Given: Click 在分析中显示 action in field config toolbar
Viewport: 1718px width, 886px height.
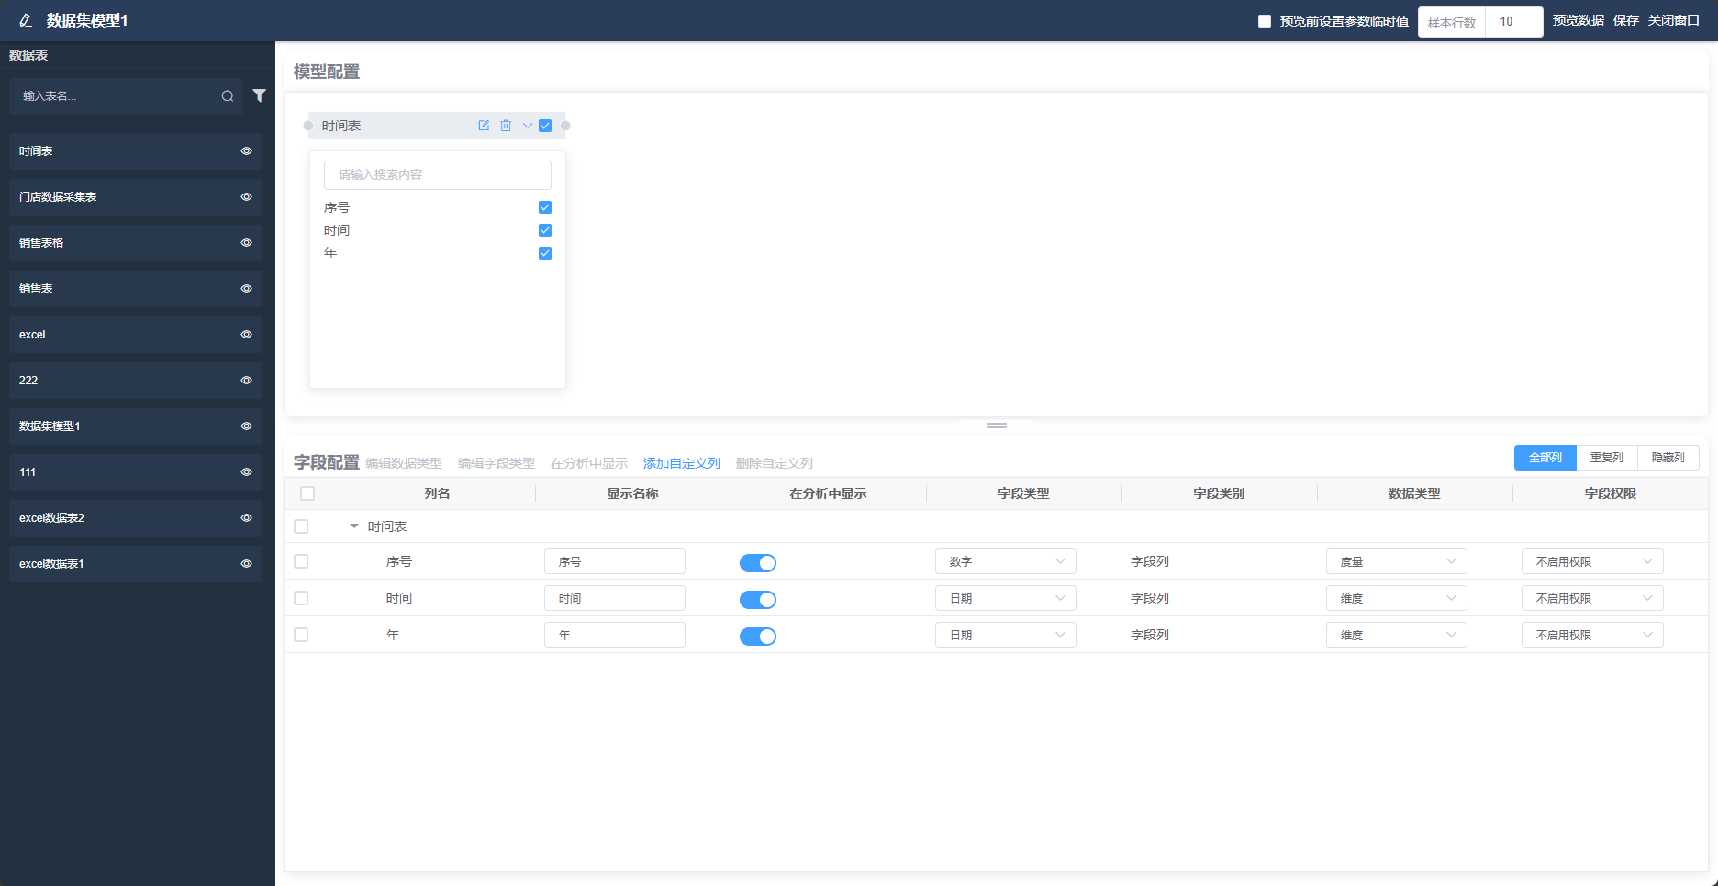Looking at the screenshot, I should pyautogui.click(x=589, y=463).
